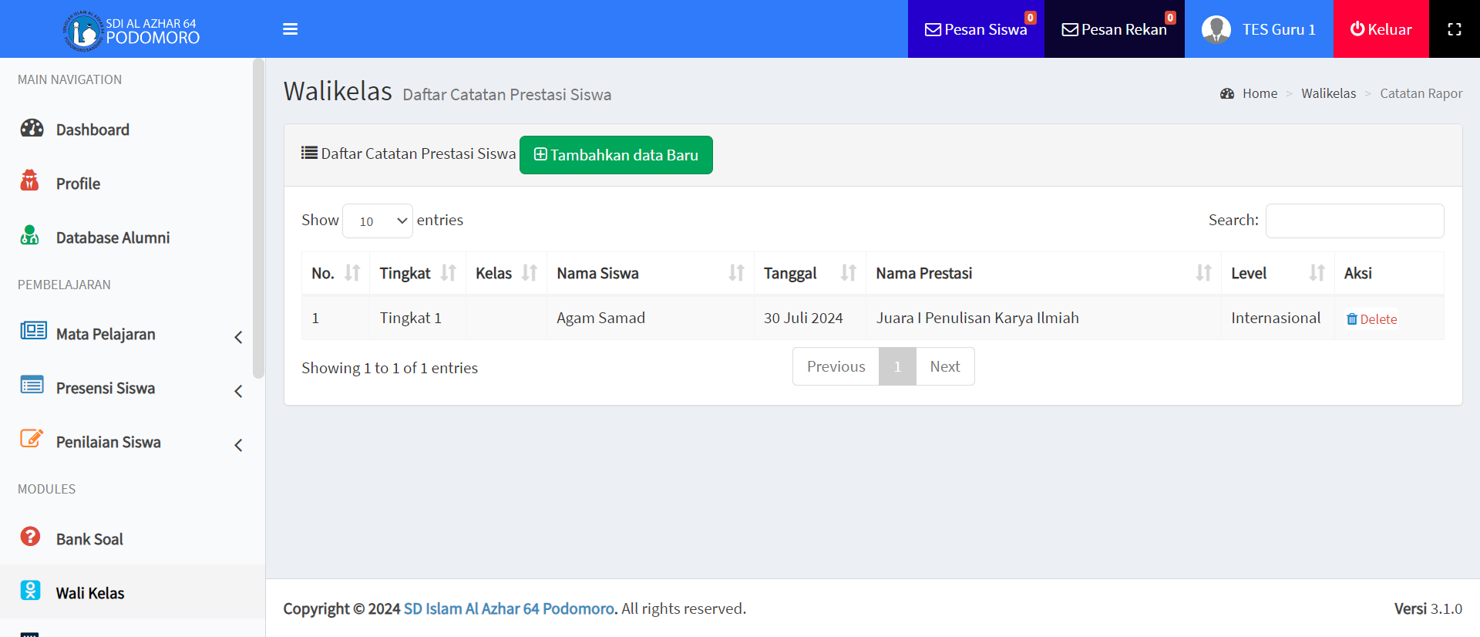The height and width of the screenshot is (637, 1480).
Task: Open Pesan Rekan messages
Action: point(1114,29)
